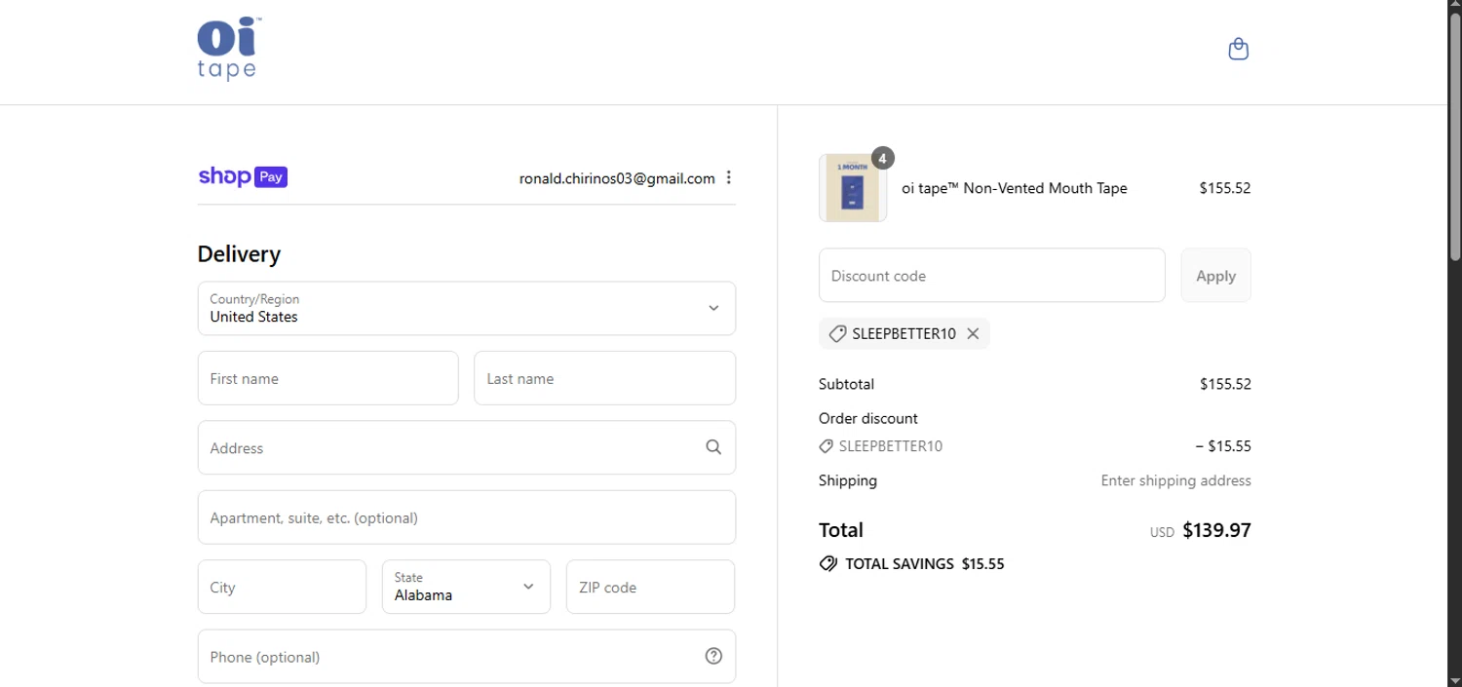Click the Total Savings tag icon
Image resolution: width=1462 pixels, height=687 pixels.
click(x=828, y=563)
